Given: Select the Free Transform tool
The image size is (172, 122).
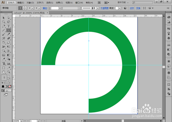Looking at the screenshot, I should click(x=9, y=47).
